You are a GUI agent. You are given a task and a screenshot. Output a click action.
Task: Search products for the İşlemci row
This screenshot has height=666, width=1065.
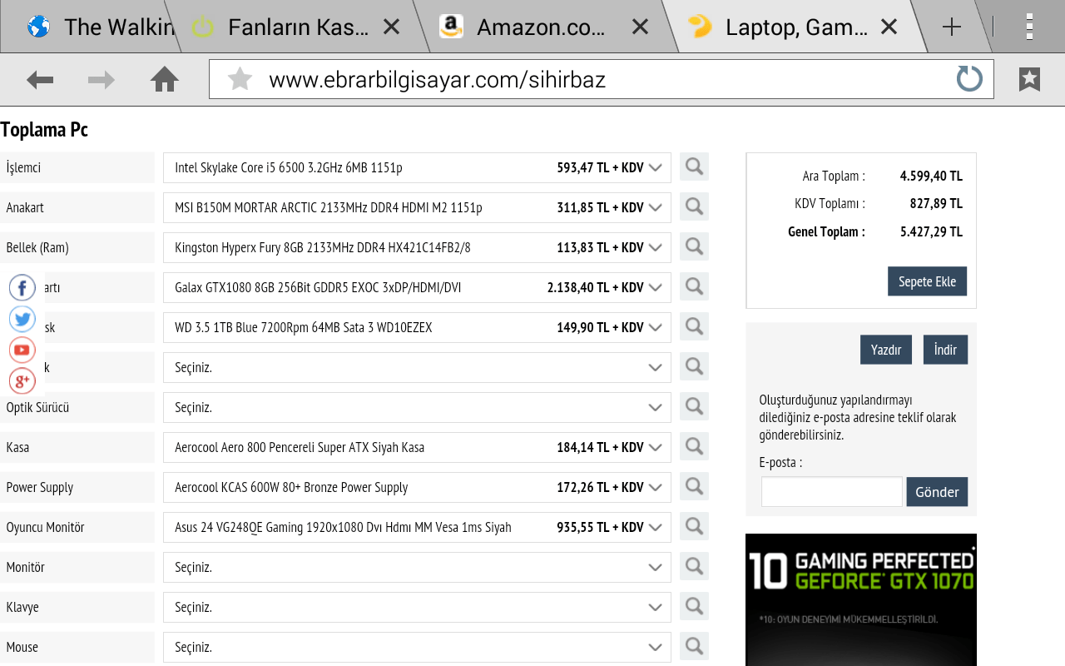click(694, 166)
